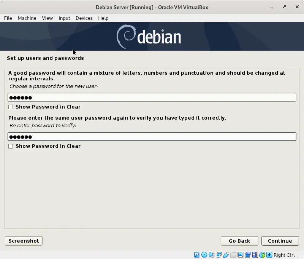Click the Continue button

280,241
